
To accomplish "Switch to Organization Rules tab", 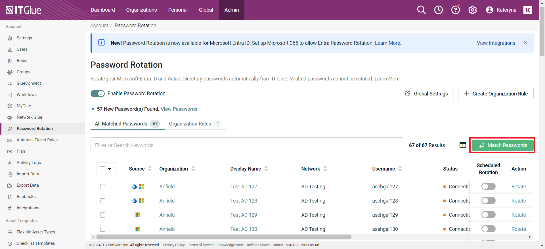I will [195, 124].
